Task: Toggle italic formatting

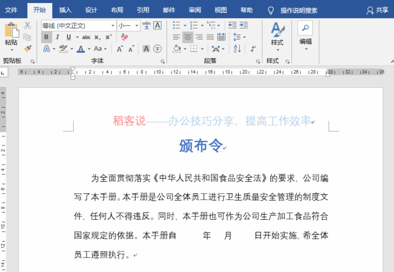Action: 57,37
